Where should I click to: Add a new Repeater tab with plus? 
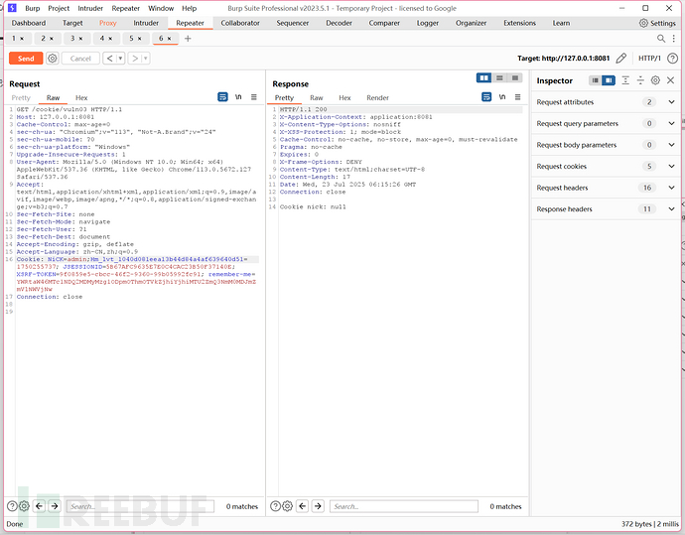[188, 39]
